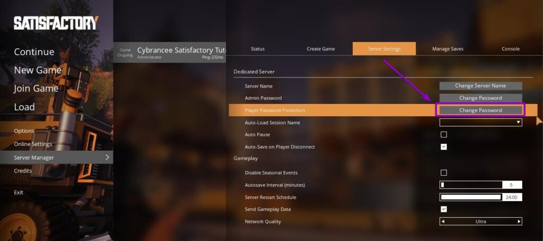Uncheck Send Gameplay Data option
Image resolution: width=543 pixels, height=241 pixels.
click(x=444, y=210)
